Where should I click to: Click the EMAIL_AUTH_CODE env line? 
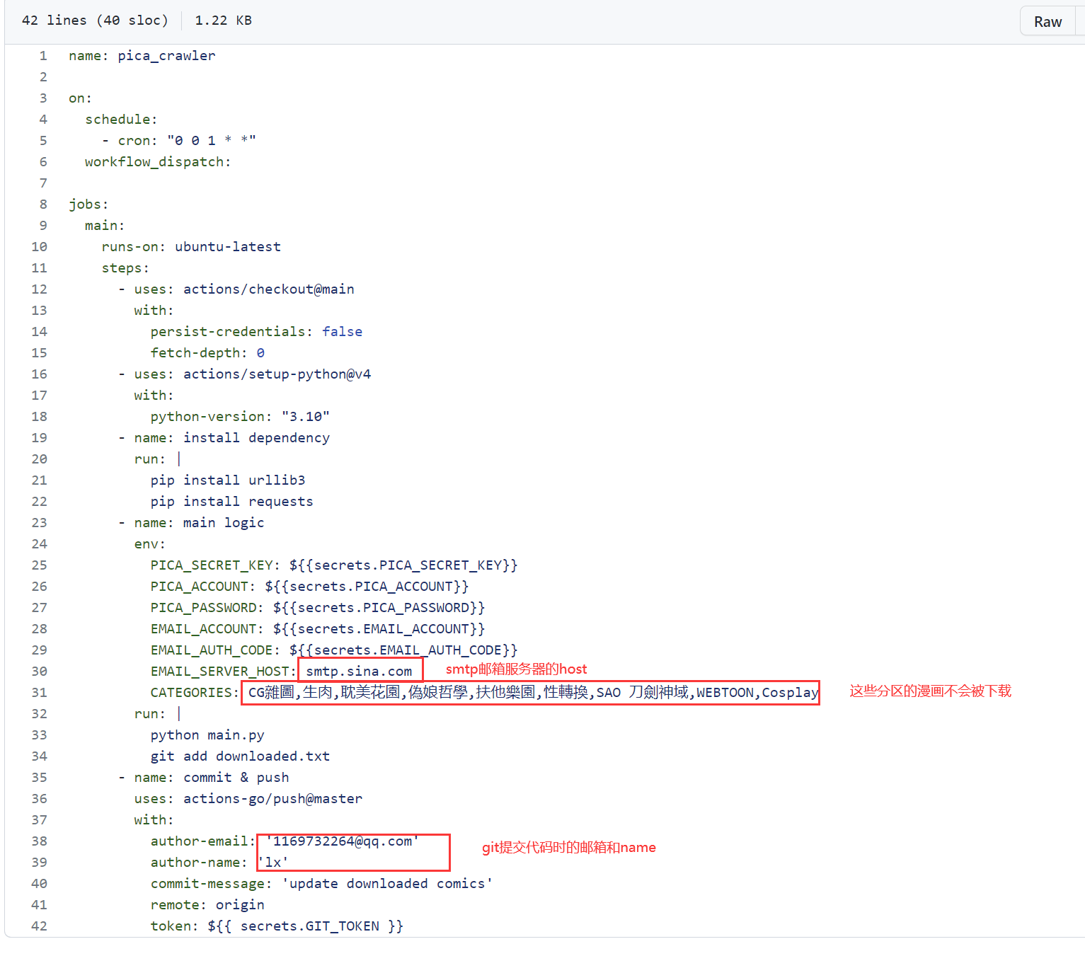point(334,650)
